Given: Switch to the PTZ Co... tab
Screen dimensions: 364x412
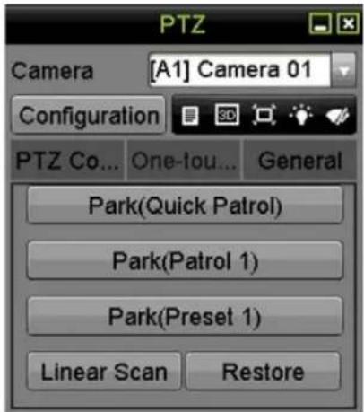Looking at the screenshot, I should click(67, 161).
